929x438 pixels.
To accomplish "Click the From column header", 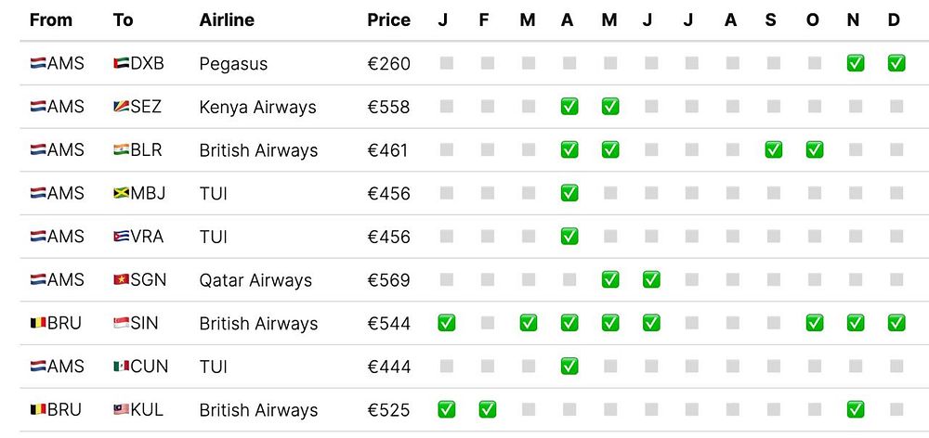I will [x=50, y=19].
